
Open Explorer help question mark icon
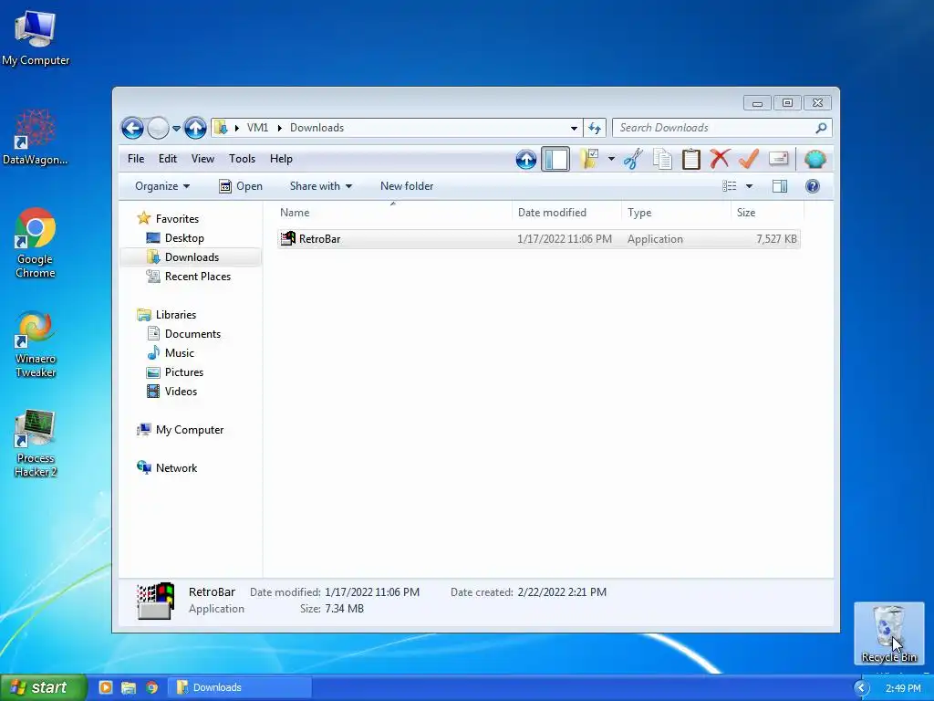click(x=813, y=186)
